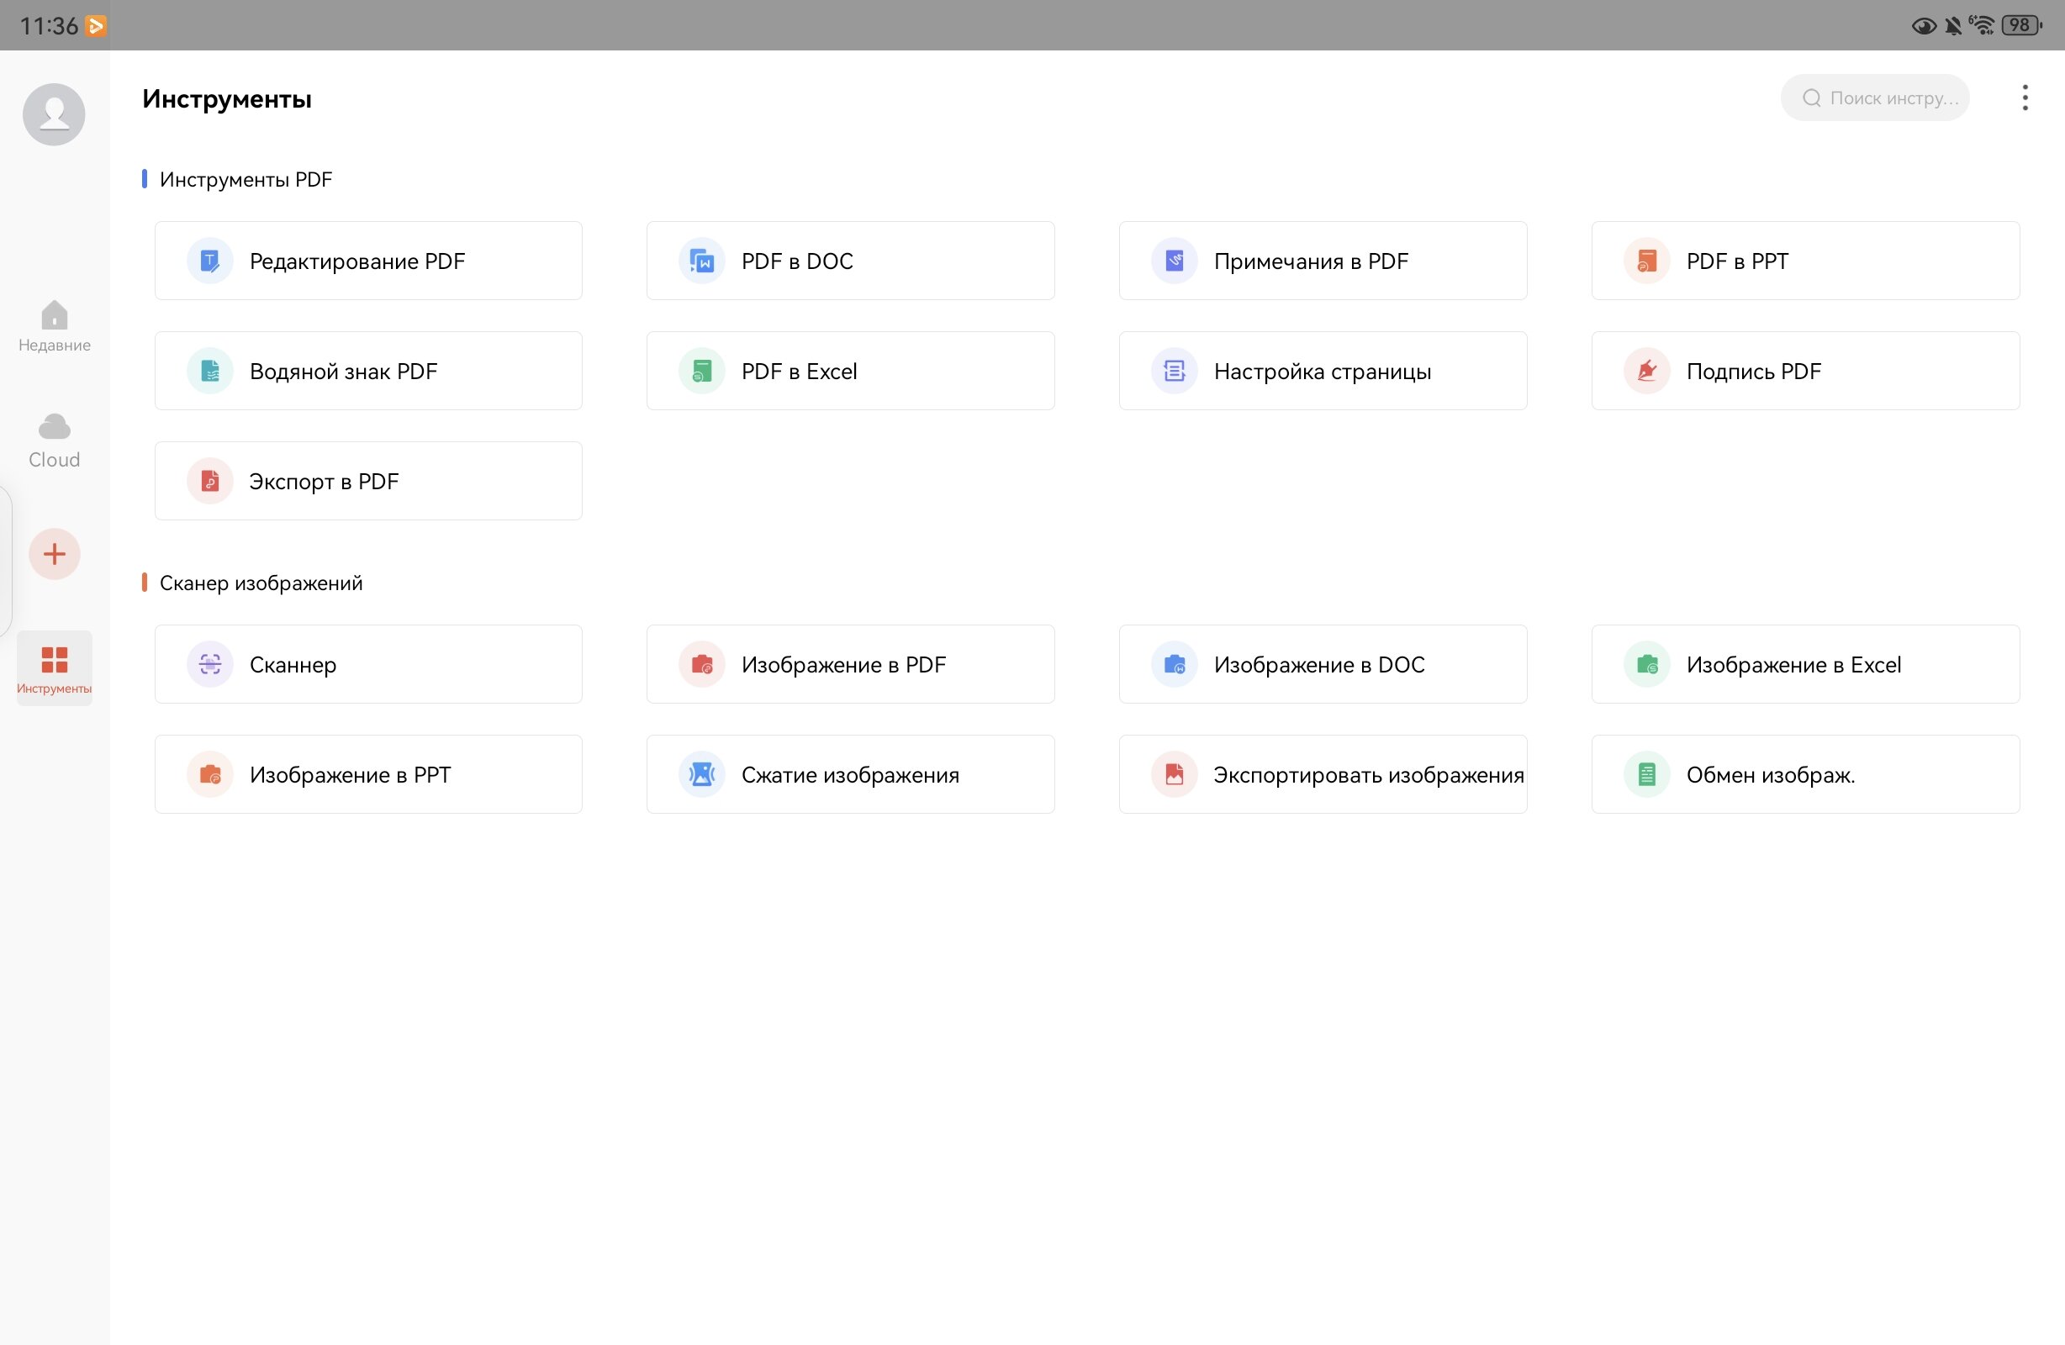Image resolution: width=2065 pixels, height=1345 pixels.
Task: Click the Экспортировать изображения red icon
Action: pos(1174,775)
